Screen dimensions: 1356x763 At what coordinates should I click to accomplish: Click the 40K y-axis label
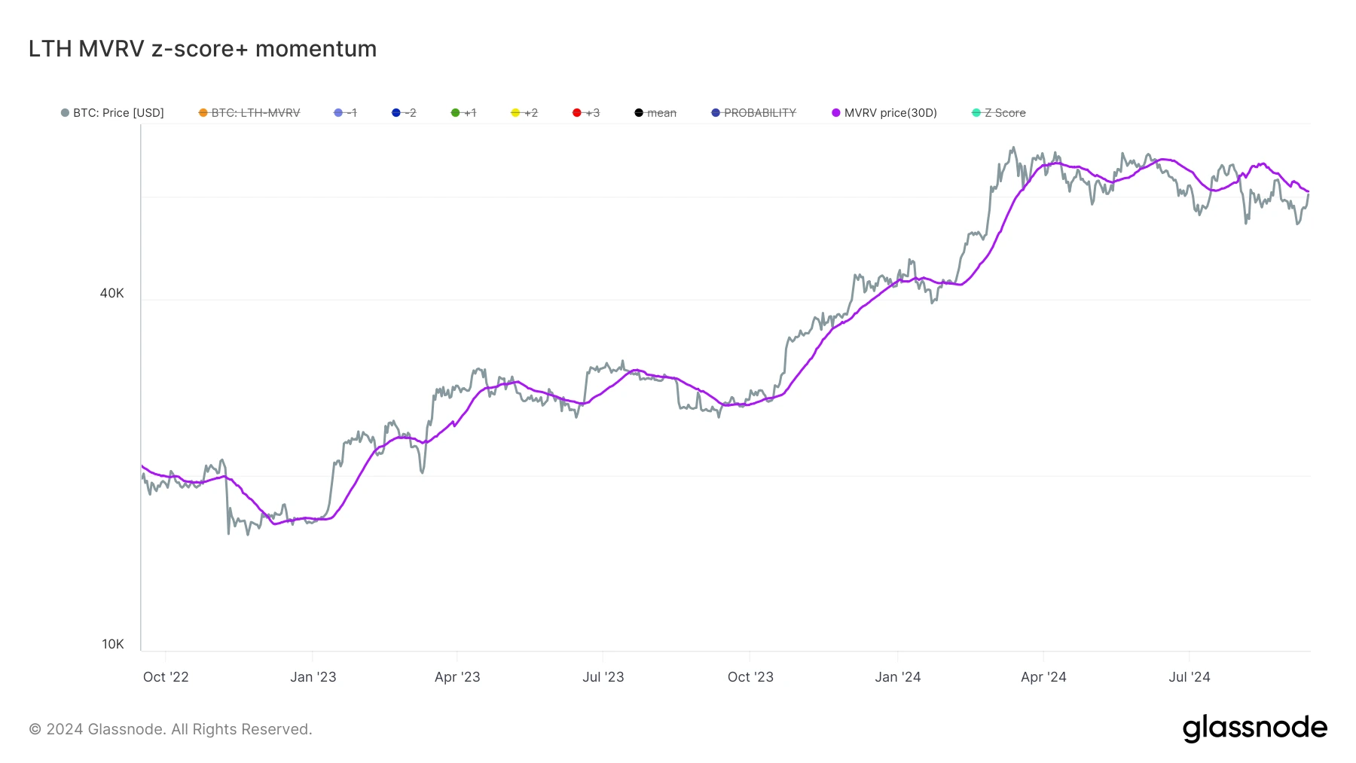112,293
